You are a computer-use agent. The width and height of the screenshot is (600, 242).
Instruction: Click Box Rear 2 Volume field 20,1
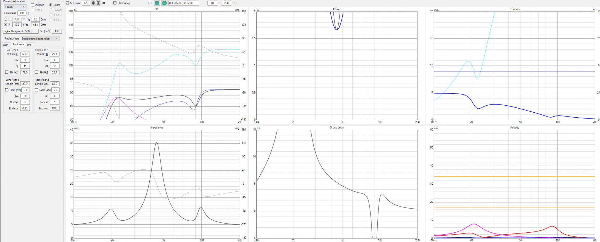tap(55, 54)
